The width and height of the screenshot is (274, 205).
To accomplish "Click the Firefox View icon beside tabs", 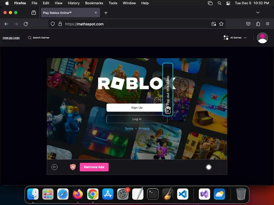I will coord(33,13).
